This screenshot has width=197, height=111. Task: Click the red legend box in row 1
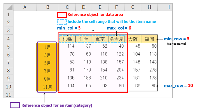[x=62, y=15]
